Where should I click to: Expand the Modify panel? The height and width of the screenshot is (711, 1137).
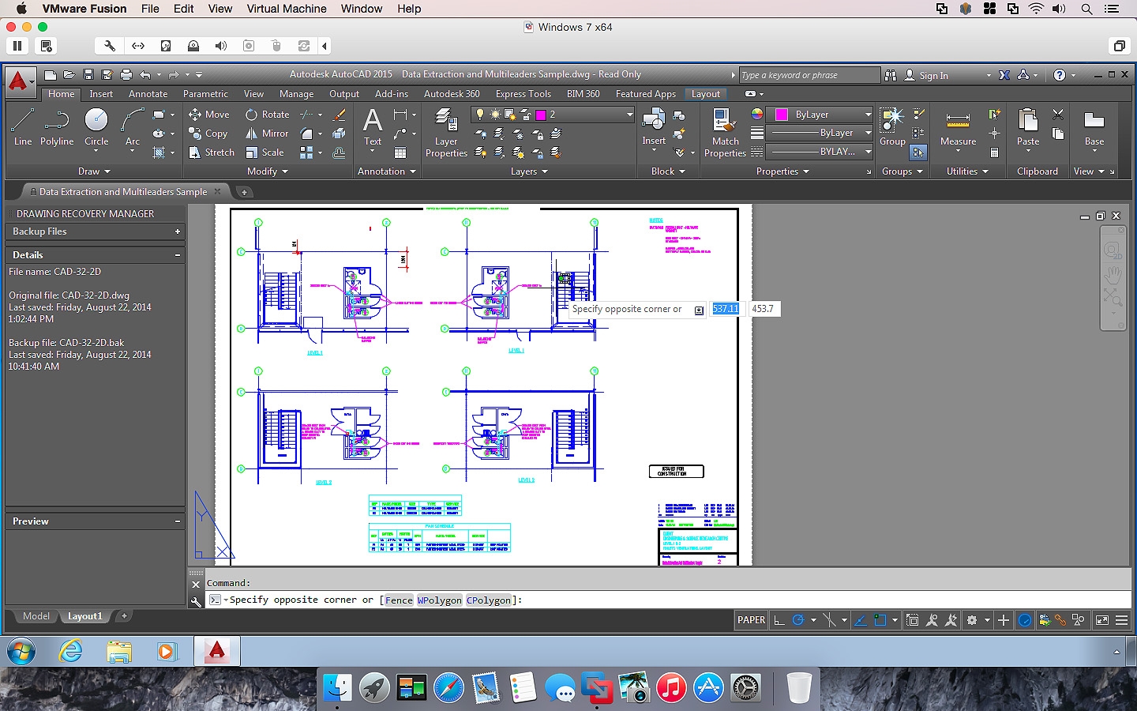click(268, 171)
